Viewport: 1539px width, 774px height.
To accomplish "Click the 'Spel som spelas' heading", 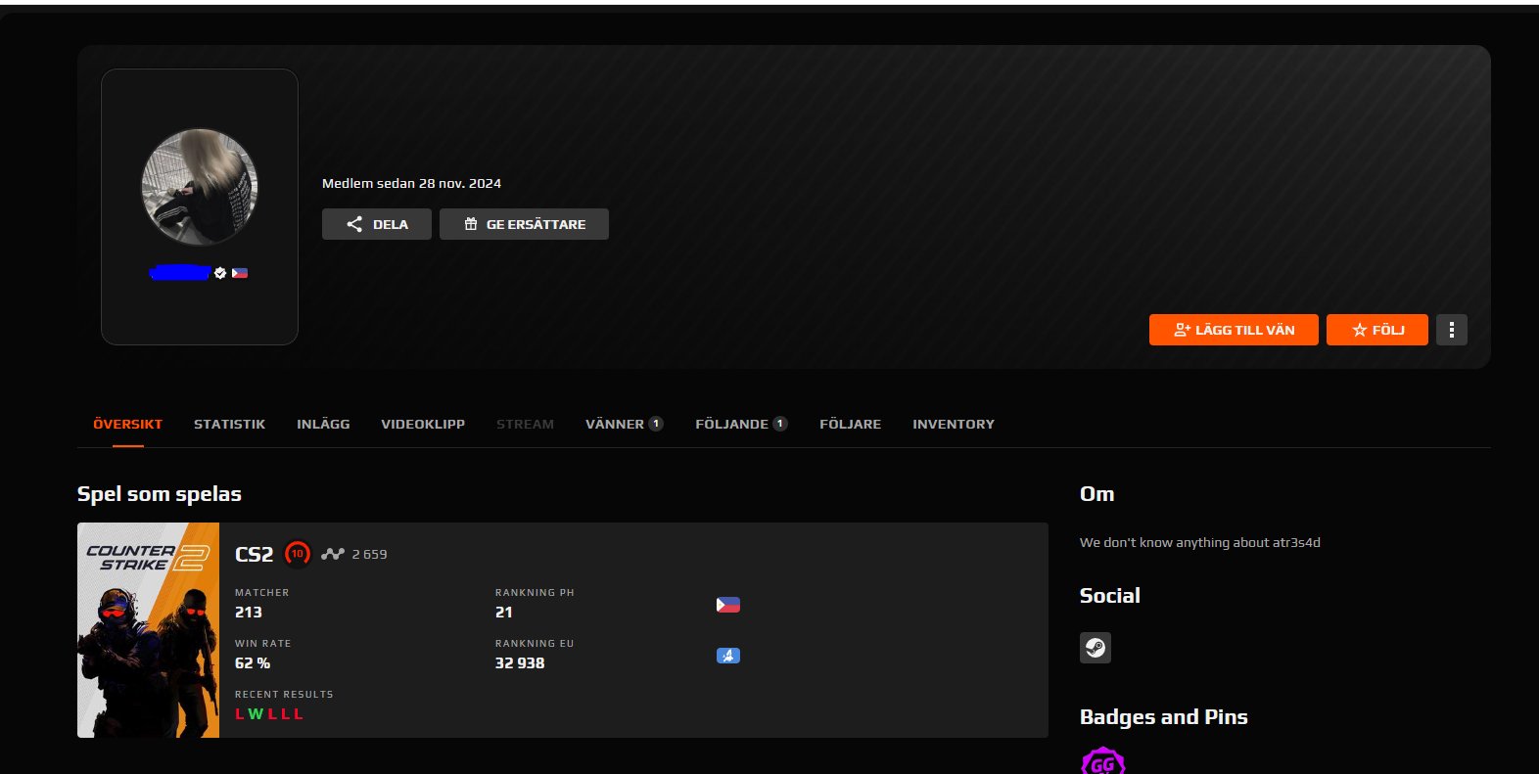I will coord(160,494).
